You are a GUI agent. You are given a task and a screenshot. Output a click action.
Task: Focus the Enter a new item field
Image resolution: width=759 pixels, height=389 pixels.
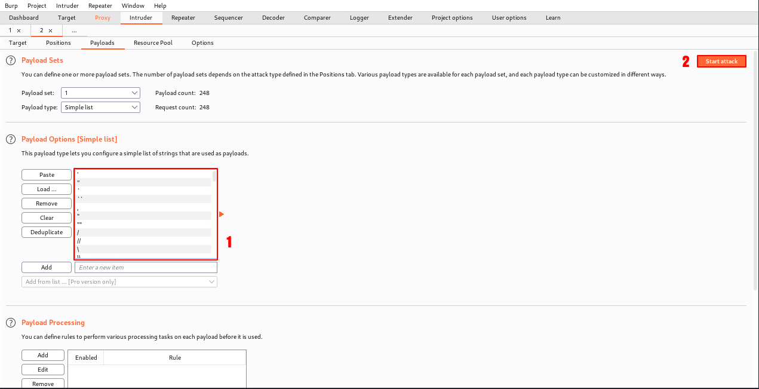coord(146,268)
